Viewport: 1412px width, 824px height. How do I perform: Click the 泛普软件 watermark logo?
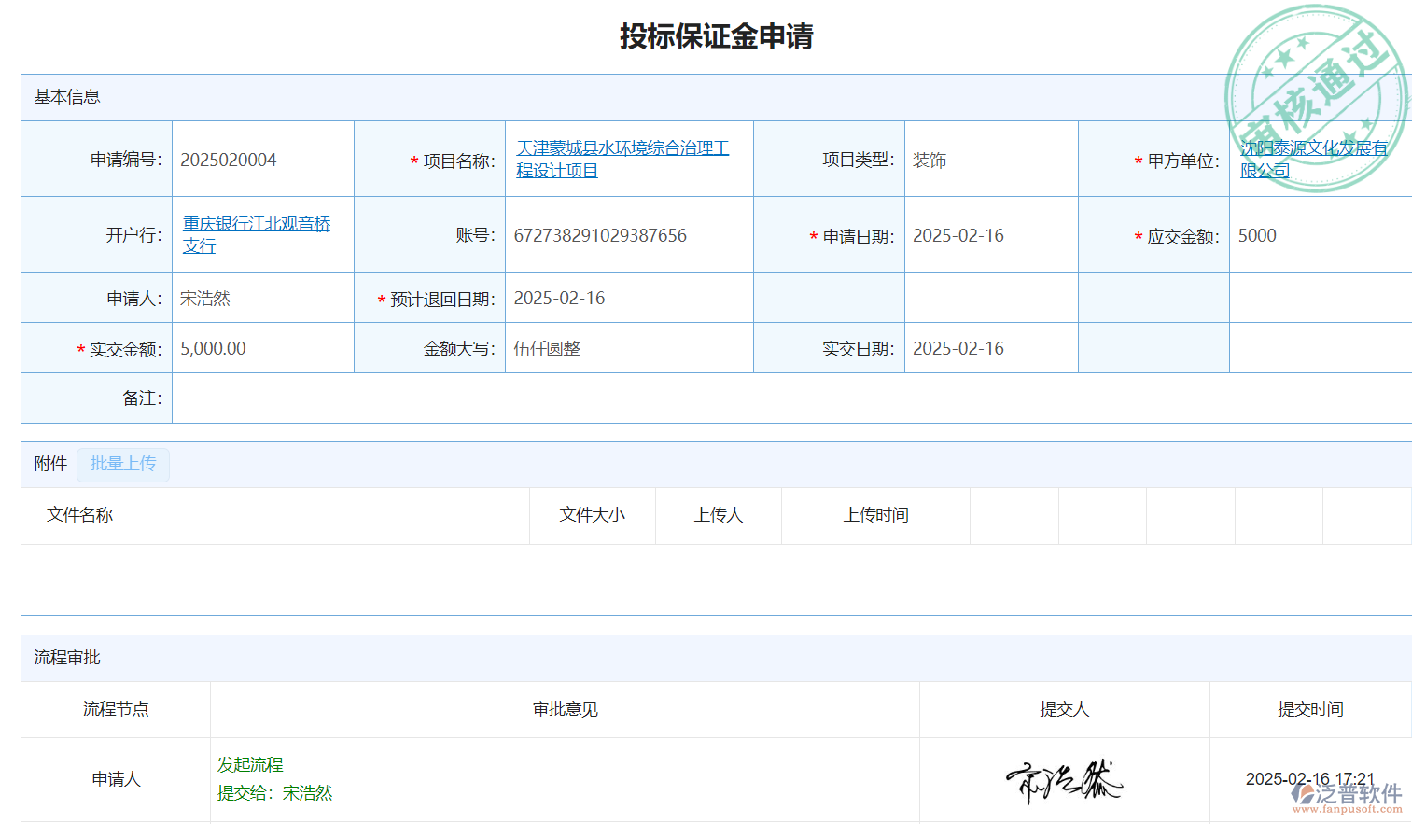(1348, 795)
